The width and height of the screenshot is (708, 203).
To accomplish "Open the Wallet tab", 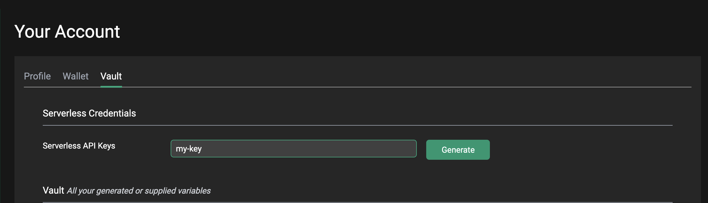I will point(75,76).
